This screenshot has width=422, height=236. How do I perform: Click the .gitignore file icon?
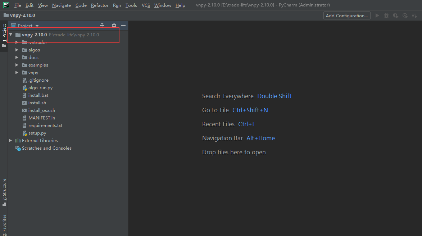coord(24,80)
